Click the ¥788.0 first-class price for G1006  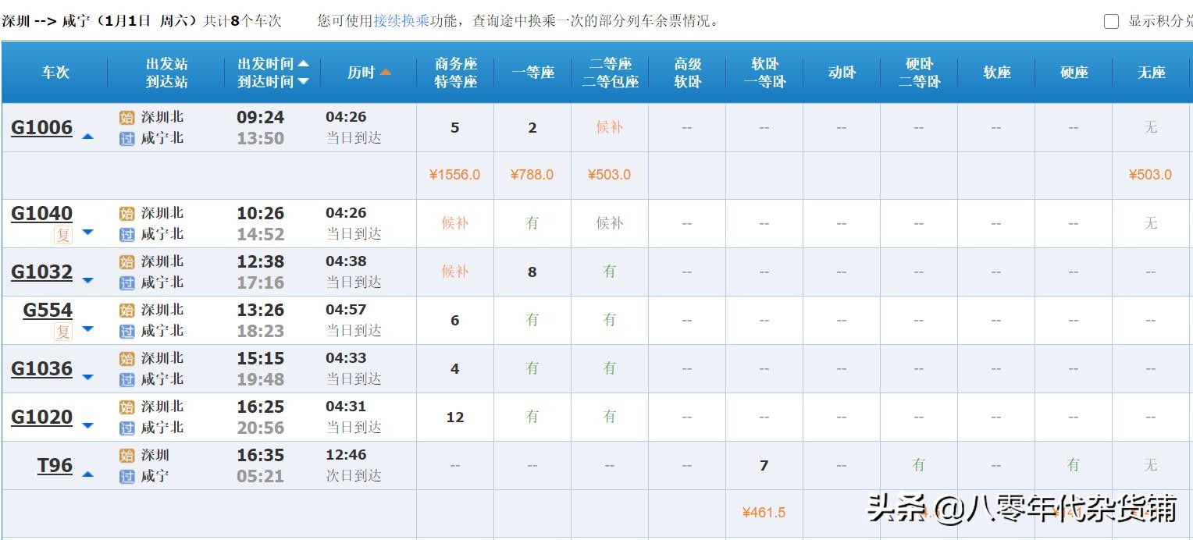coord(532,175)
